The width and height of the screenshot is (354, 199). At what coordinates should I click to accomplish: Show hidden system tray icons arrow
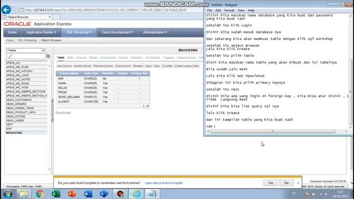[301, 194]
